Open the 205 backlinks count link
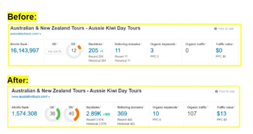 [x=93, y=51]
